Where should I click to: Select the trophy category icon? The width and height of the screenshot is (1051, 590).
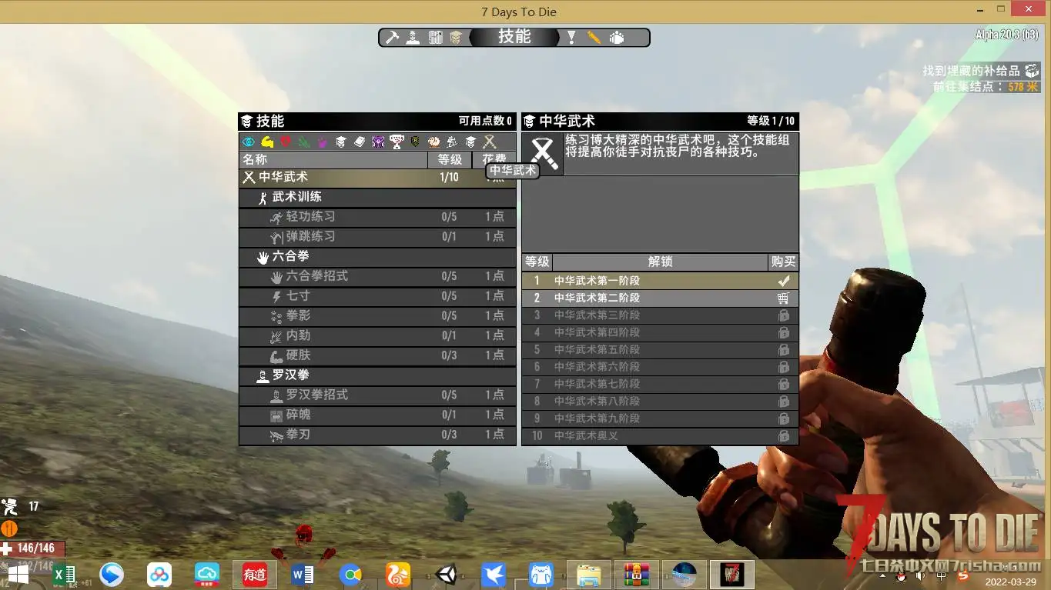coord(397,142)
